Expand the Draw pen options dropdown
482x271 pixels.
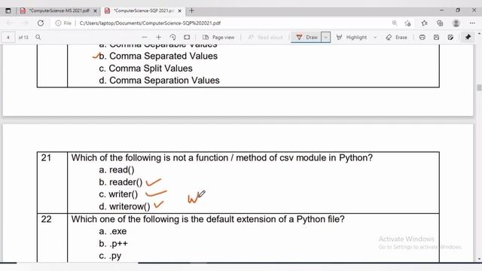[326, 37]
